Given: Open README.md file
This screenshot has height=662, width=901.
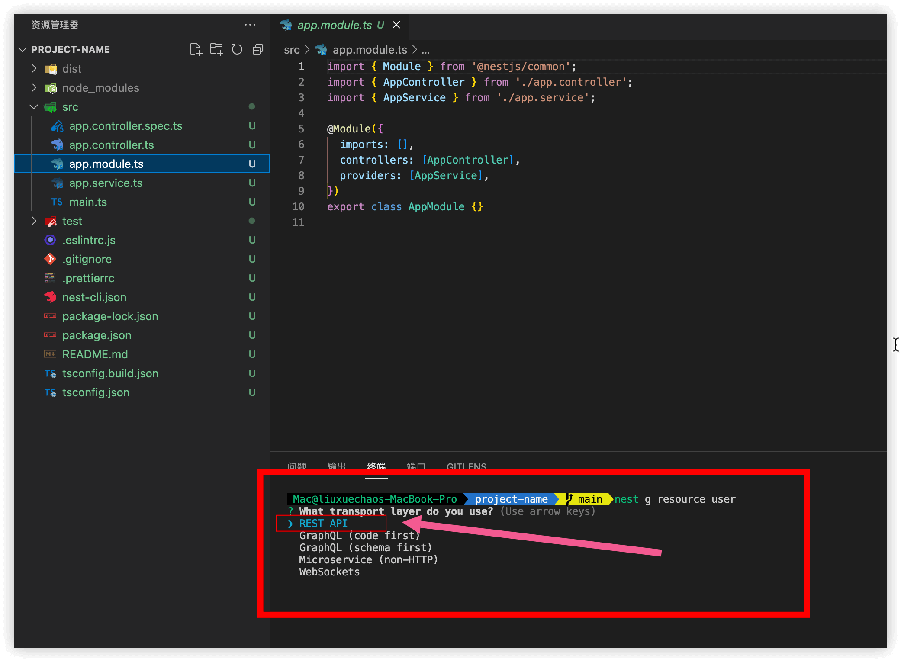Looking at the screenshot, I should [142, 354].
